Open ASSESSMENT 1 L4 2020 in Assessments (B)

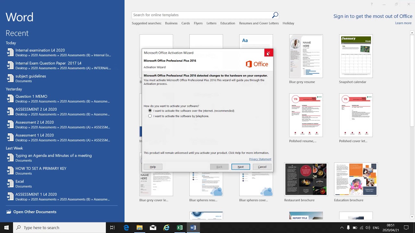[x=62, y=196]
